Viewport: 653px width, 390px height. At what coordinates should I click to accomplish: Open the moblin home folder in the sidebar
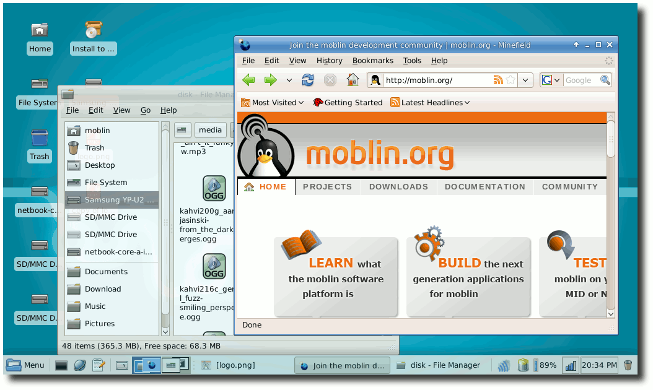click(x=112, y=131)
